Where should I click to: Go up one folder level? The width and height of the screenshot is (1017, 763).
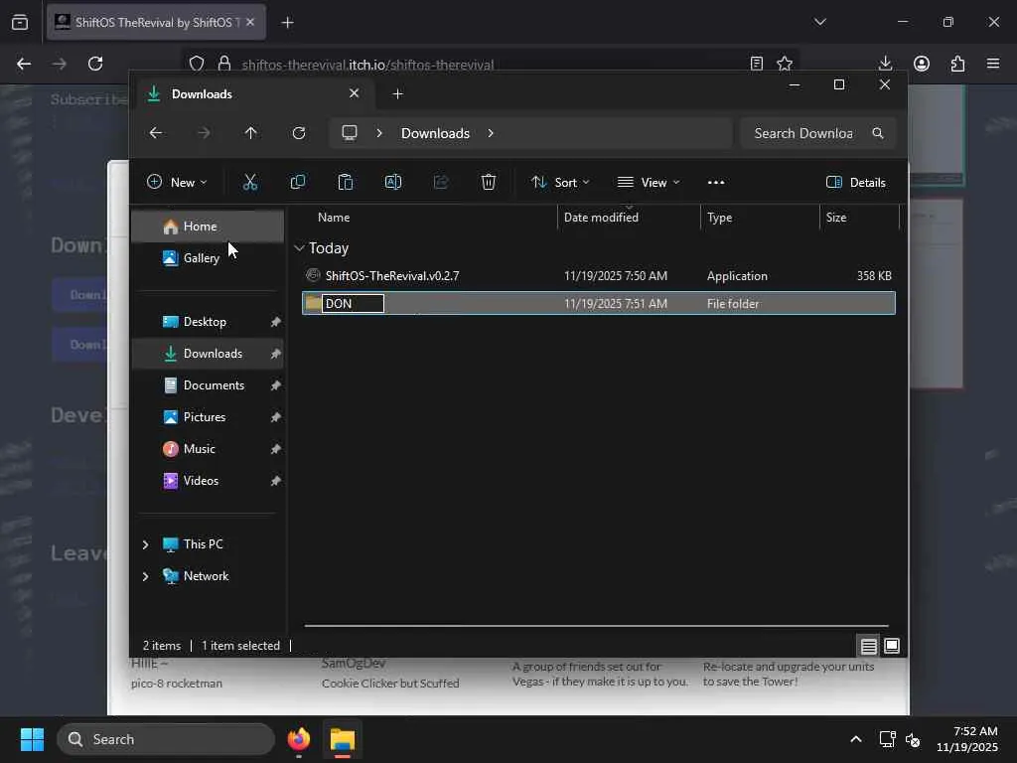tap(251, 133)
